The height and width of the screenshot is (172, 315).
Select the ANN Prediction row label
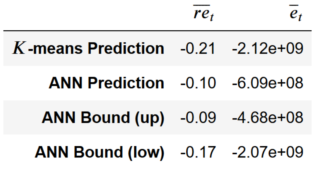[x=106, y=83]
